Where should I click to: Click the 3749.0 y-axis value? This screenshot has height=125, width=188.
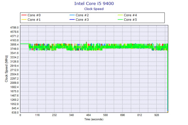(x=14, y=49)
